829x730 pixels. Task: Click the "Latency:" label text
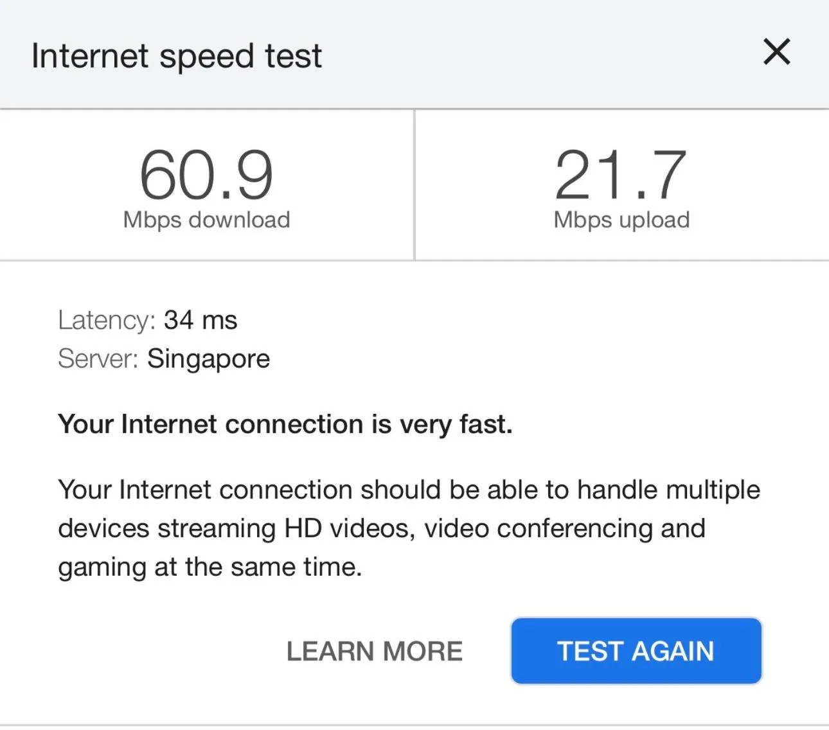click(106, 320)
